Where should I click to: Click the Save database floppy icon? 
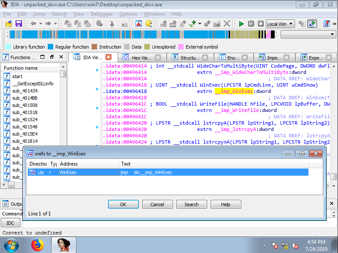(x=19, y=24)
